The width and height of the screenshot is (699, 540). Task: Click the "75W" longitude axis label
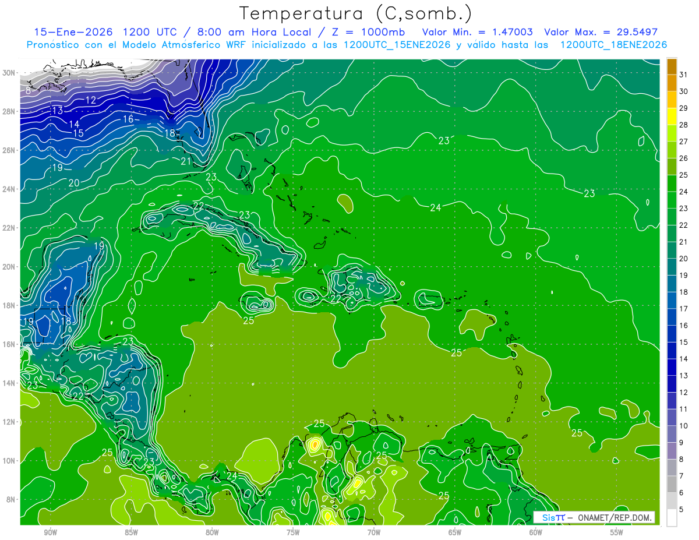[x=293, y=532]
